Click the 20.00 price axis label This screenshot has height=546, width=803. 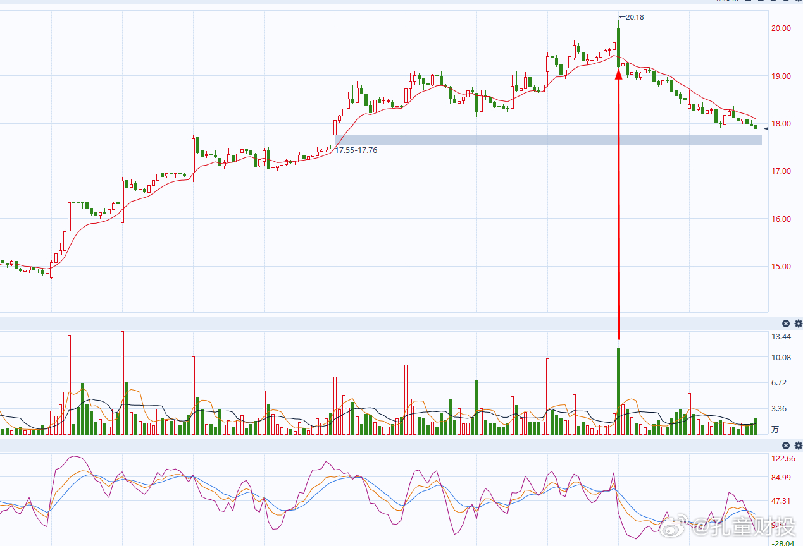pyautogui.click(x=781, y=28)
